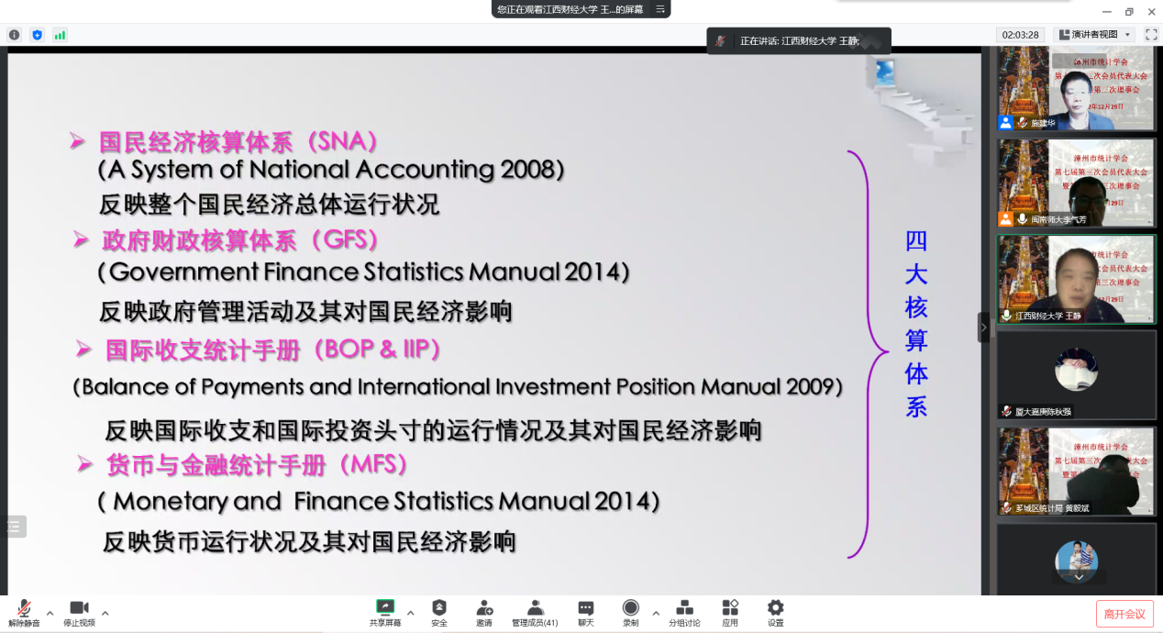Open 分组讨论 breakout rooms

pyautogui.click(x=684, y=612)
